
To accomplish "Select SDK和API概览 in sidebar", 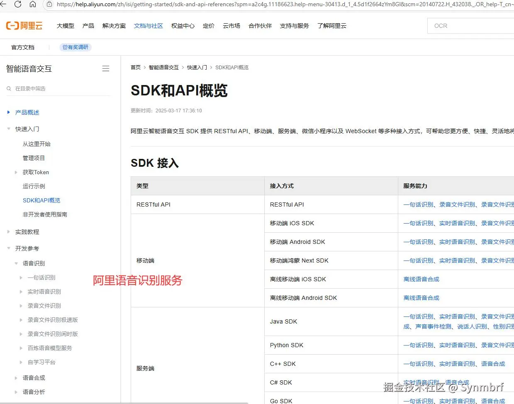I will click(x=41, y=200).
